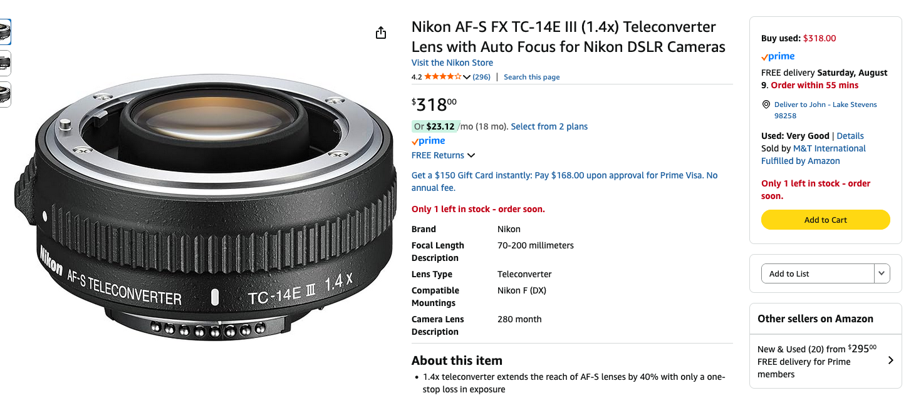Image resolution: width=921 pixels, height=398 pixels.
Task: Click Search this page link
Action: tap(531, 77)
